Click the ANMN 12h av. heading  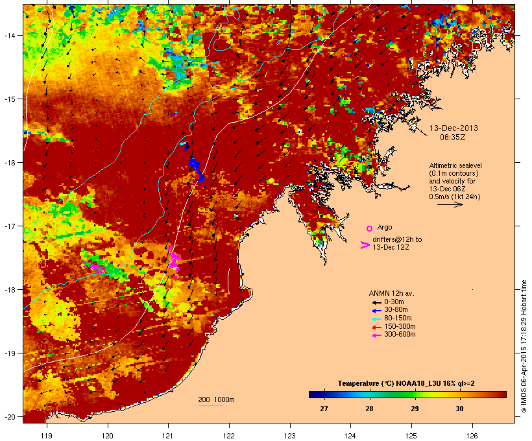click(x=391, y=293)
